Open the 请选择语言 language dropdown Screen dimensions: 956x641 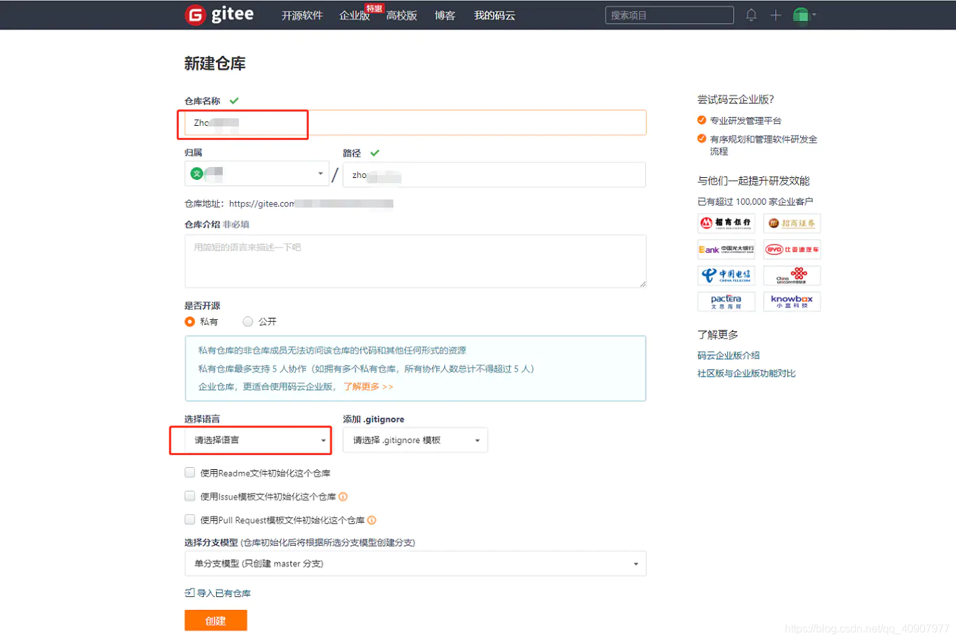(257, 440)
